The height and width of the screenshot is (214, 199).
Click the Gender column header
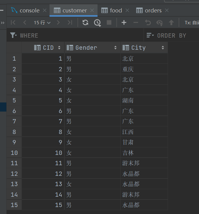(92, 48)
